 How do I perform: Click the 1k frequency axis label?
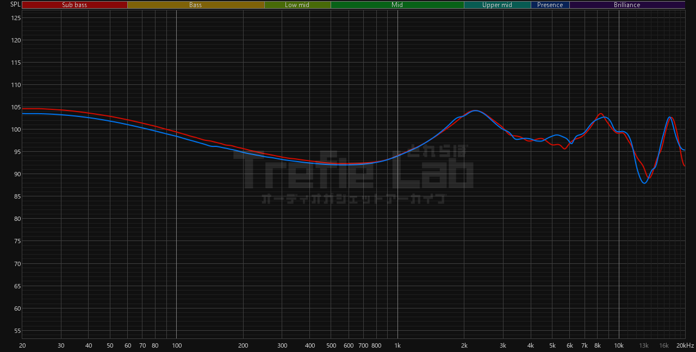pos(397,346)
